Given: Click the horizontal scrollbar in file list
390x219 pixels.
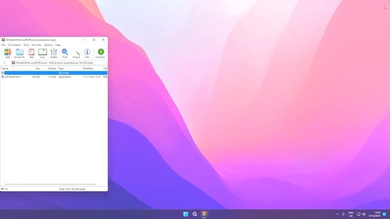Looking at the screenshot, I should [x=50, y=184].
